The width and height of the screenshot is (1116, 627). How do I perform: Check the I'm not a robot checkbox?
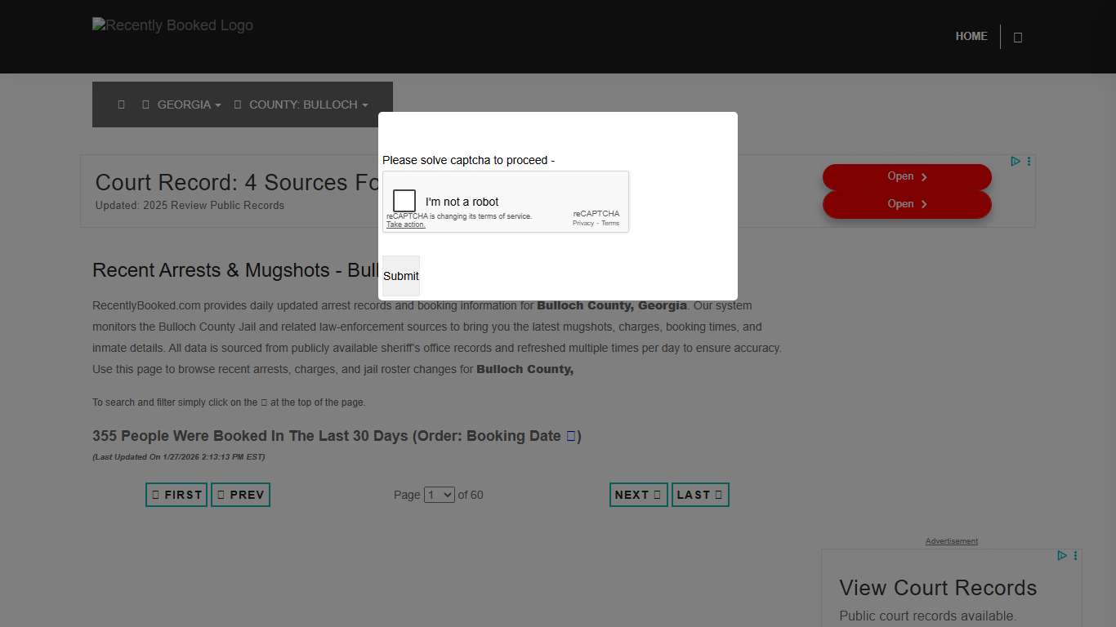(x=404, y=200)
